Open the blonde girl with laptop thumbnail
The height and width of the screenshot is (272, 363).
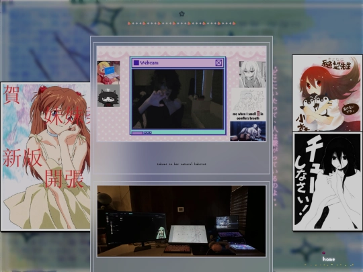pos(109,73)
